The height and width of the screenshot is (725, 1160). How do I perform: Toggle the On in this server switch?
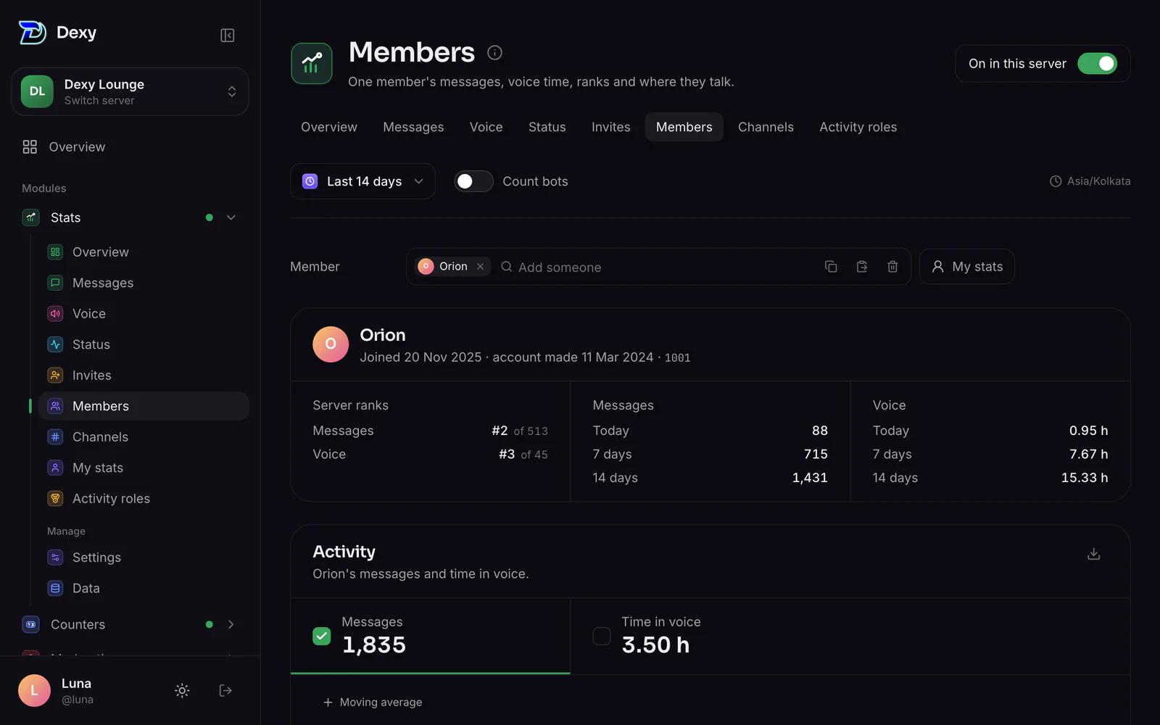coord(1097,64)
